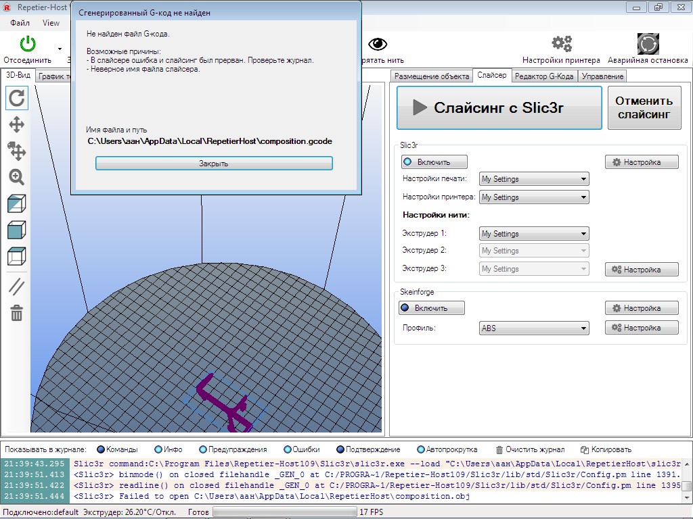This screenshot has width=693, height=519.
Task: Open the Skeinforge Профиль ABS dropdown
Action: coord(534,328)
